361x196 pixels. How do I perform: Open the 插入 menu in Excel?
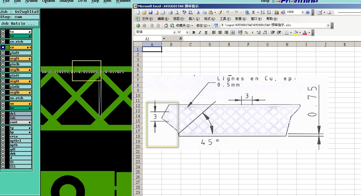click(194, 19)
